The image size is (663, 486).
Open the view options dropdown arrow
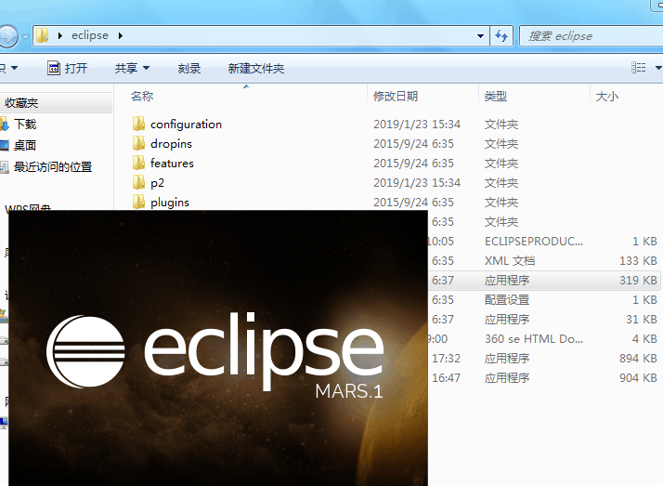coord(658,68)
